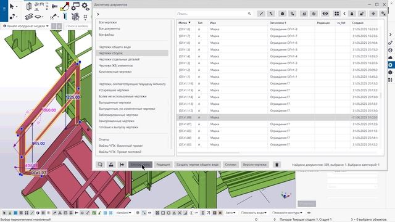
Task: Click the Создано column header
Action: pos(358,23)
